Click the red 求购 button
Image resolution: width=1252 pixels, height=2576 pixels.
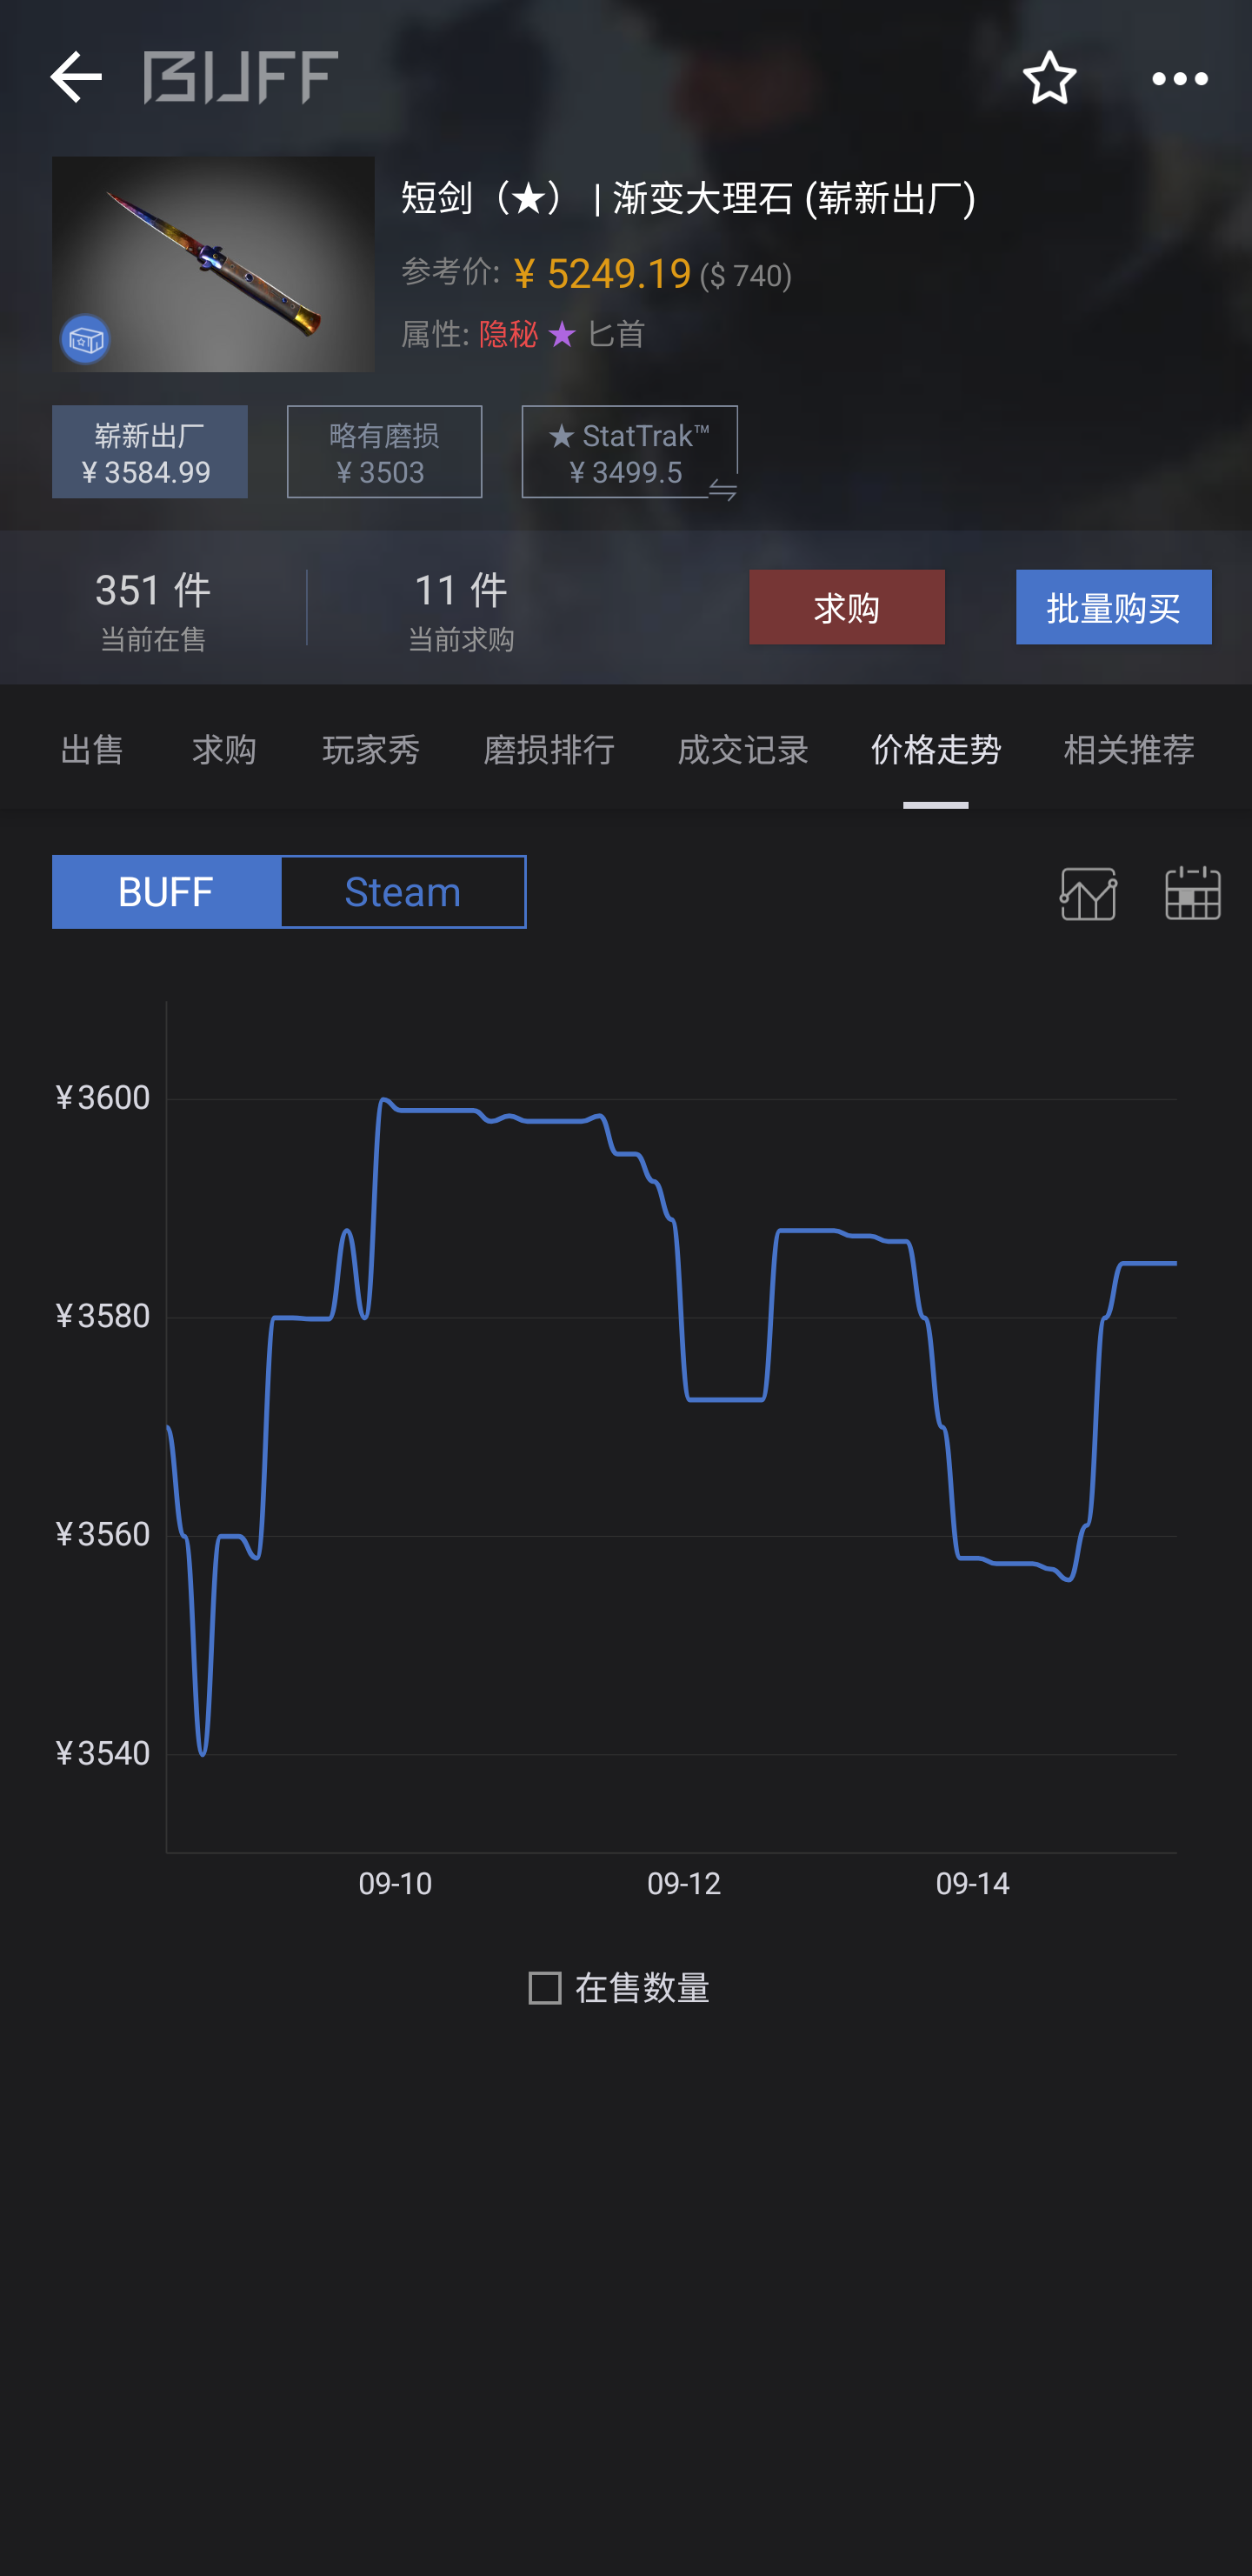(x=847, y=607)
